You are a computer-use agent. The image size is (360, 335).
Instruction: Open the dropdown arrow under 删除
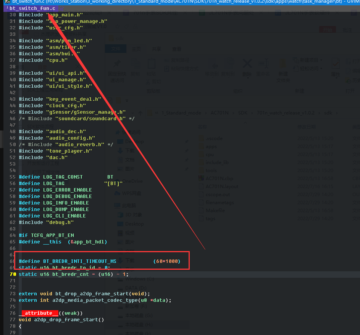coord(247,78)
